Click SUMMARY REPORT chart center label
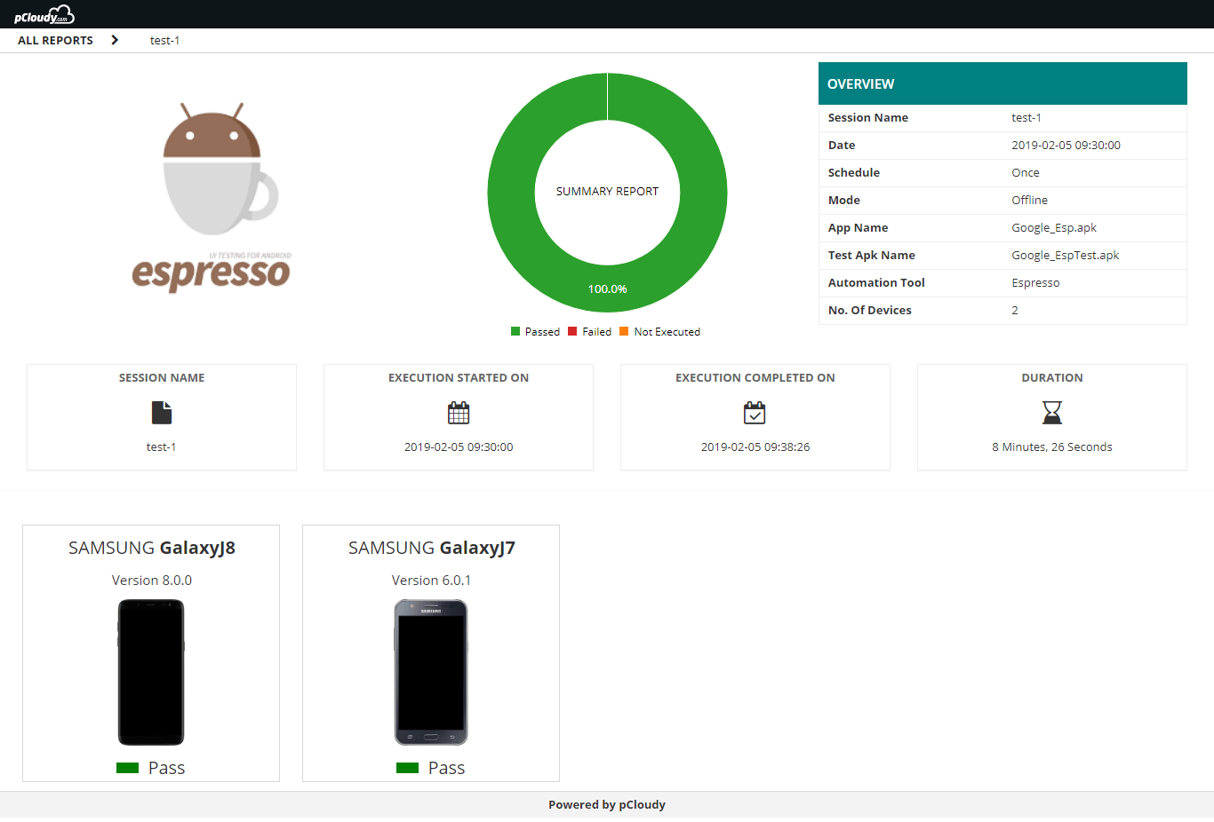 pos(607,192)
